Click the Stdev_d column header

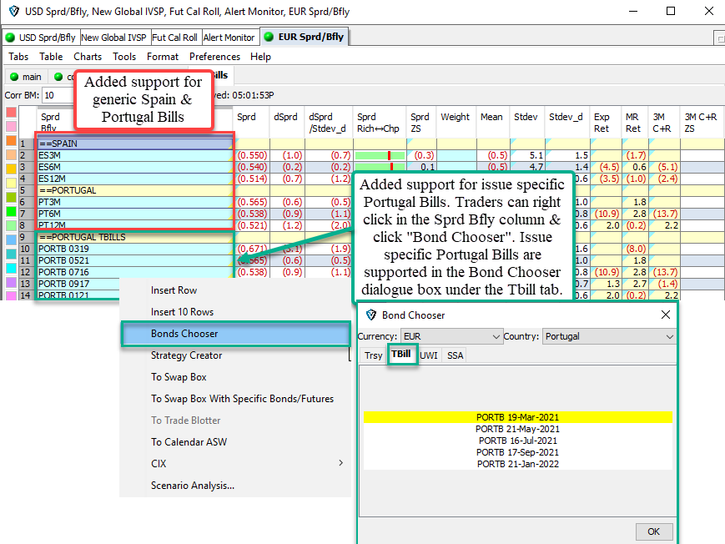[567, 122]
